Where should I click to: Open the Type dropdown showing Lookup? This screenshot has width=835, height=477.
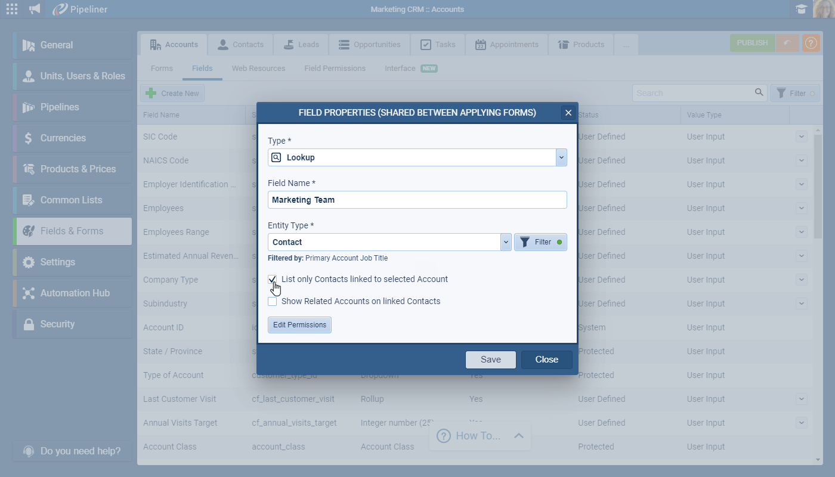click(x=561, y=157)
